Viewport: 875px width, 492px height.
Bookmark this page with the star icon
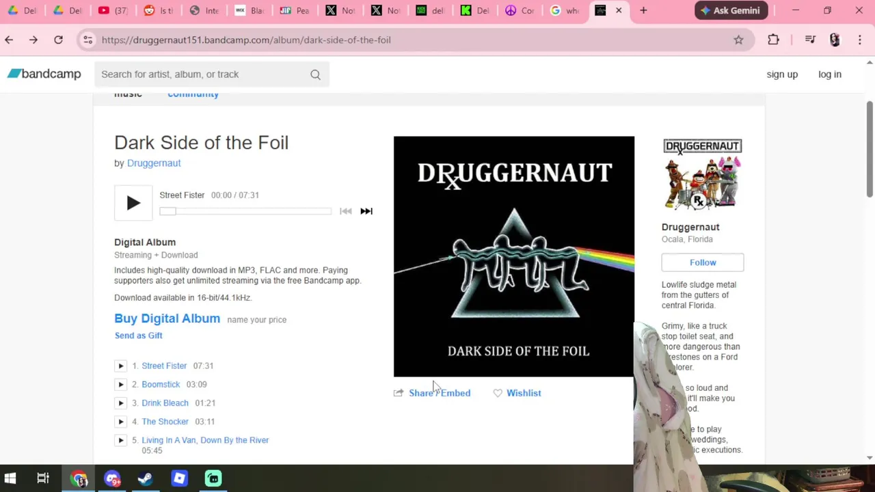(x=738, y=40)
